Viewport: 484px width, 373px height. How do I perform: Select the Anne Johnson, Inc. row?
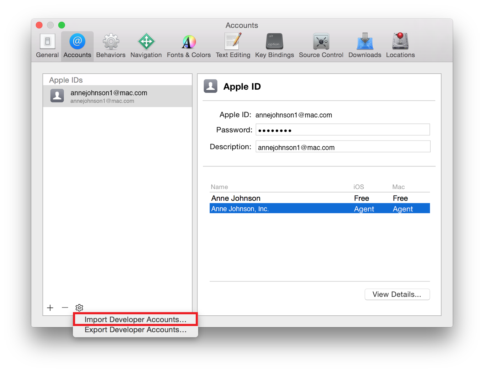tap(320, 209)
